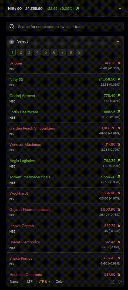Screen dimensions: 128x290
Task: Click the search magnifier icon
Action: [12, 27]
